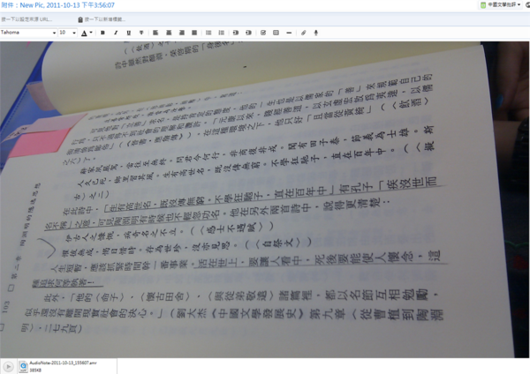Insert a bulleted list
Viewport: 530px width, 374px height.
click(208, 33)
